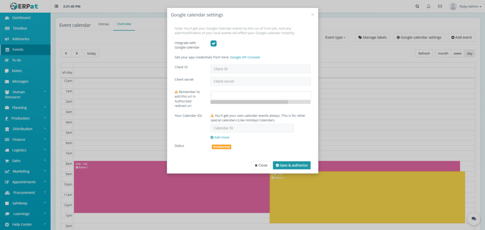485x230 pixels.
Task: Expand the Human Resource menu
Action: click(x=25, y=94)
